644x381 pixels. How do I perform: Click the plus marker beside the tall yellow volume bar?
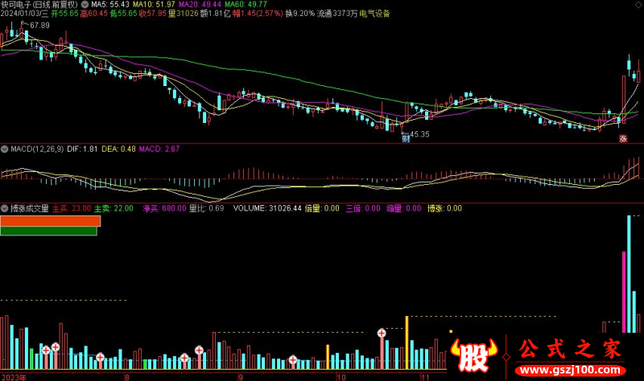tap(382, 333)
